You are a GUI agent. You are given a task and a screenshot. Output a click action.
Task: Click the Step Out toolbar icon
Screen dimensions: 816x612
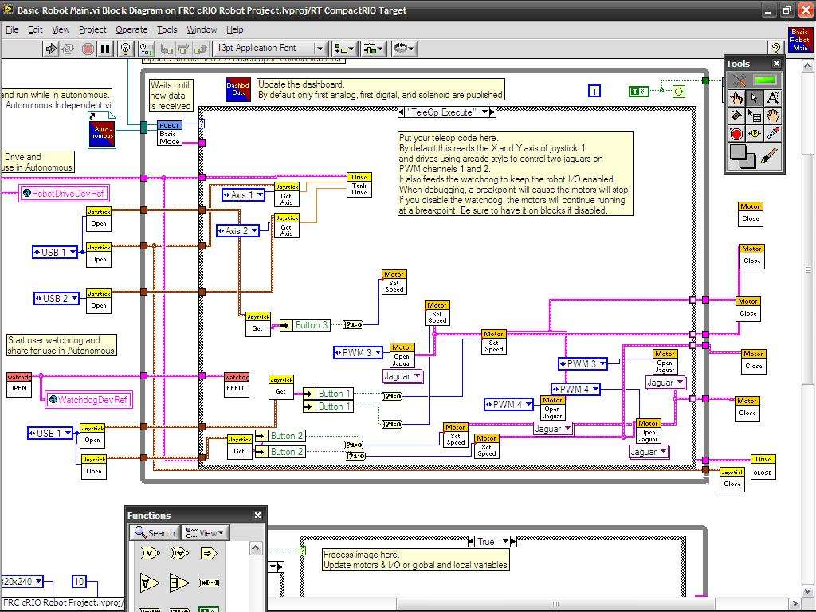point(200,49)
